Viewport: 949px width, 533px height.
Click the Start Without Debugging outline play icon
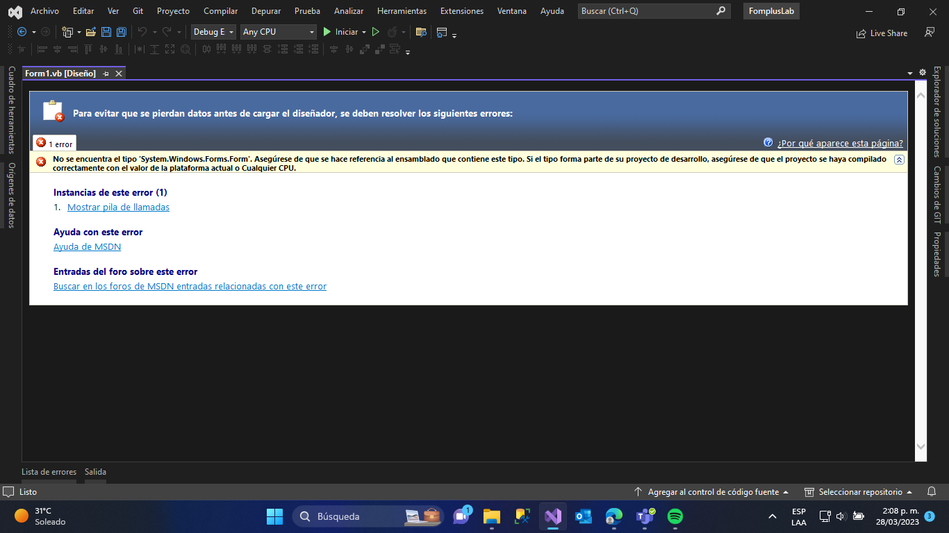point(376,32)
